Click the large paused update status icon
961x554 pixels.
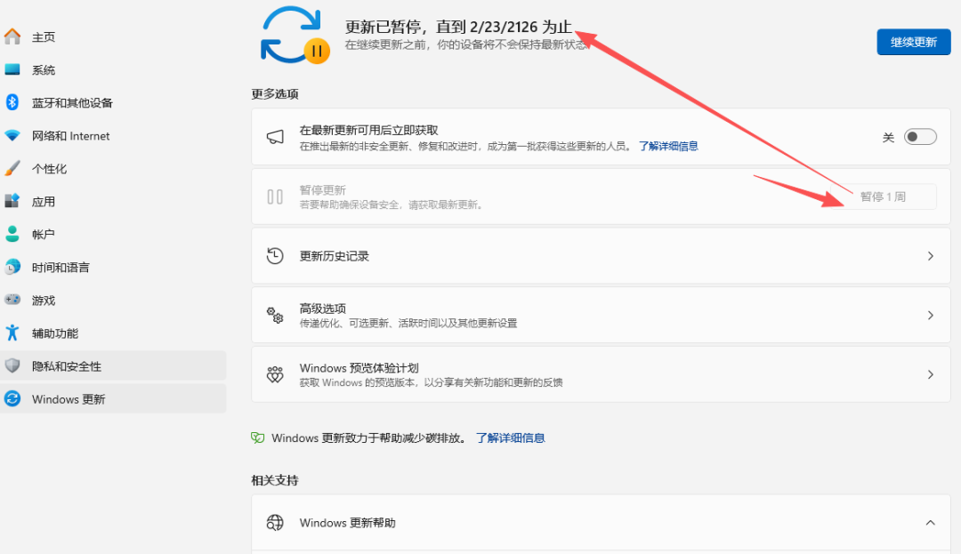coord(295,35)
